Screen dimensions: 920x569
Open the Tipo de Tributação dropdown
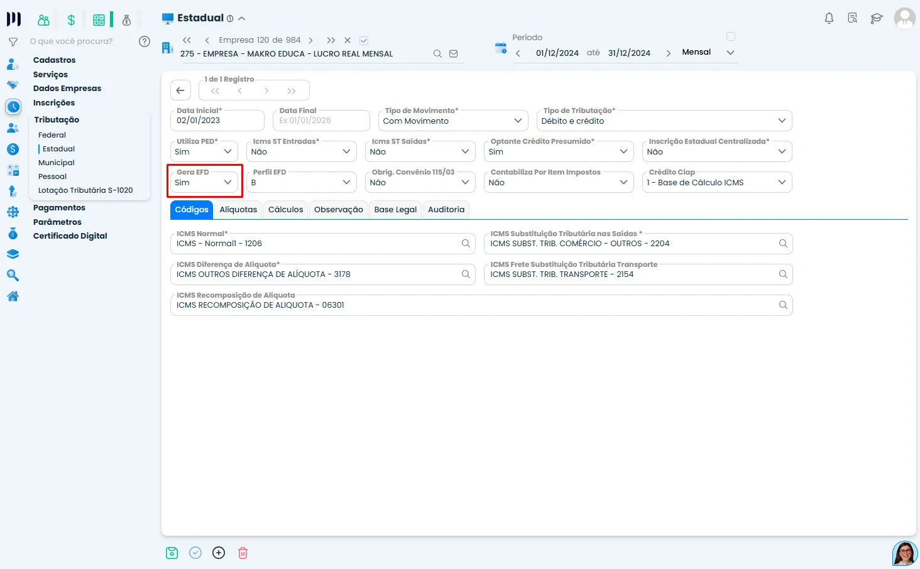[664, 121]
